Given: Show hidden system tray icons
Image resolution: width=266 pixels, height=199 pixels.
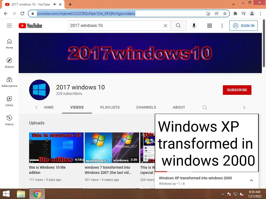Looking at the screenshot, I should tap(223, 194).
